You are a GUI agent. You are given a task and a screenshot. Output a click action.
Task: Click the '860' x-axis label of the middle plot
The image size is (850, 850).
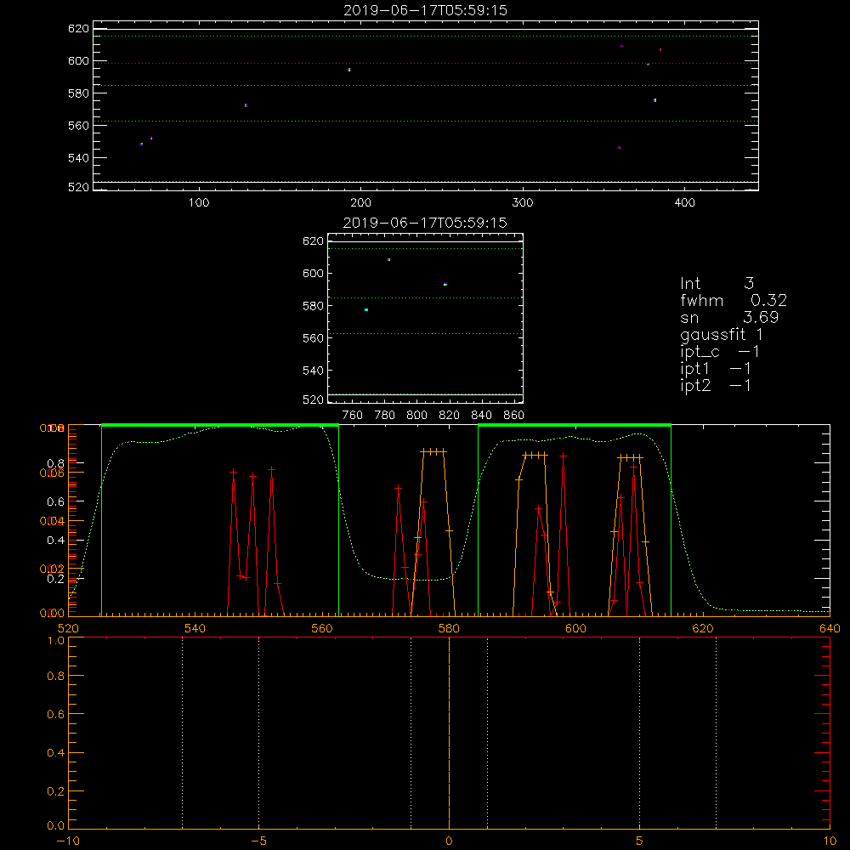[514, 416]
